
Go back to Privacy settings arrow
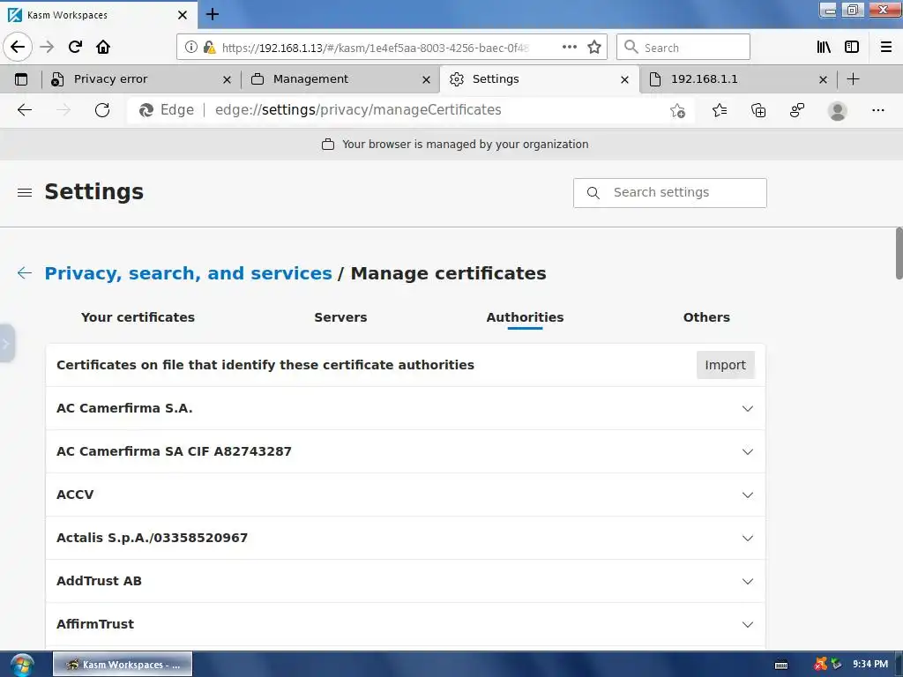pos(25,273)
